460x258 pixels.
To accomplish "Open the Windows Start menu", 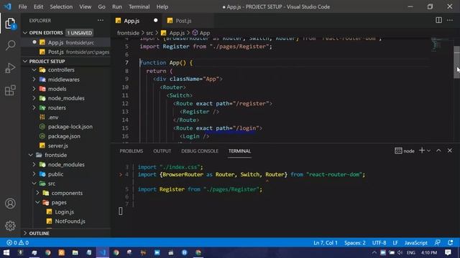I will pos(6,252).
